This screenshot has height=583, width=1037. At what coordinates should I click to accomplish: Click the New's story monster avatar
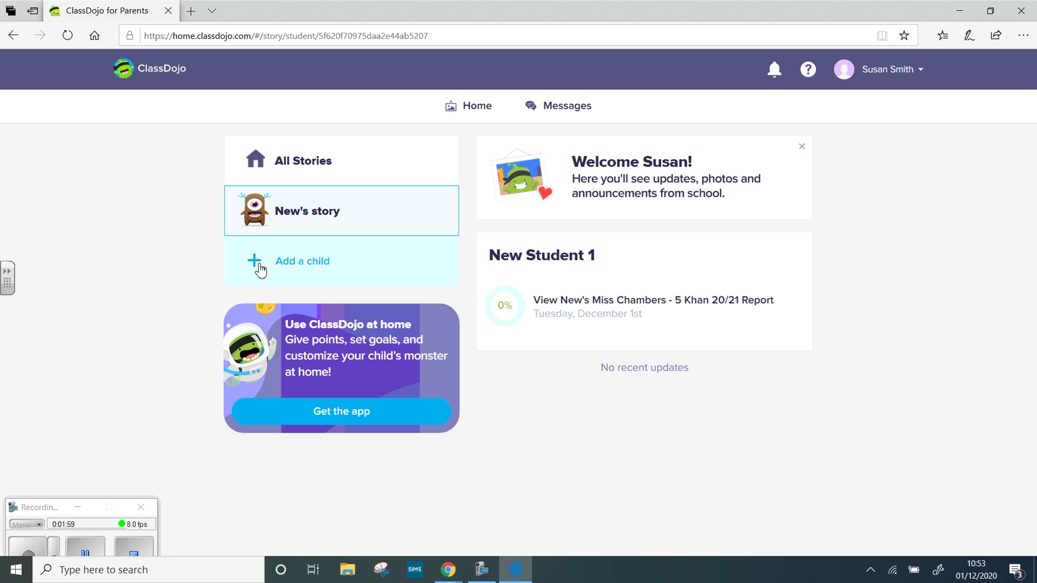point(254,210)
